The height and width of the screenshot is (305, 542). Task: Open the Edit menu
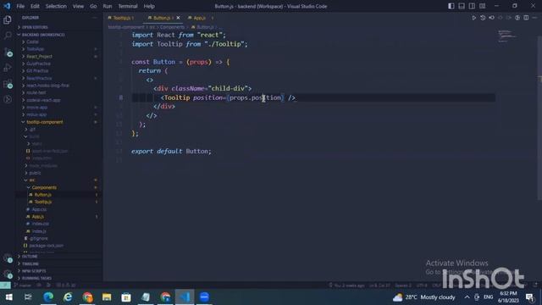(x=35, y=6)
